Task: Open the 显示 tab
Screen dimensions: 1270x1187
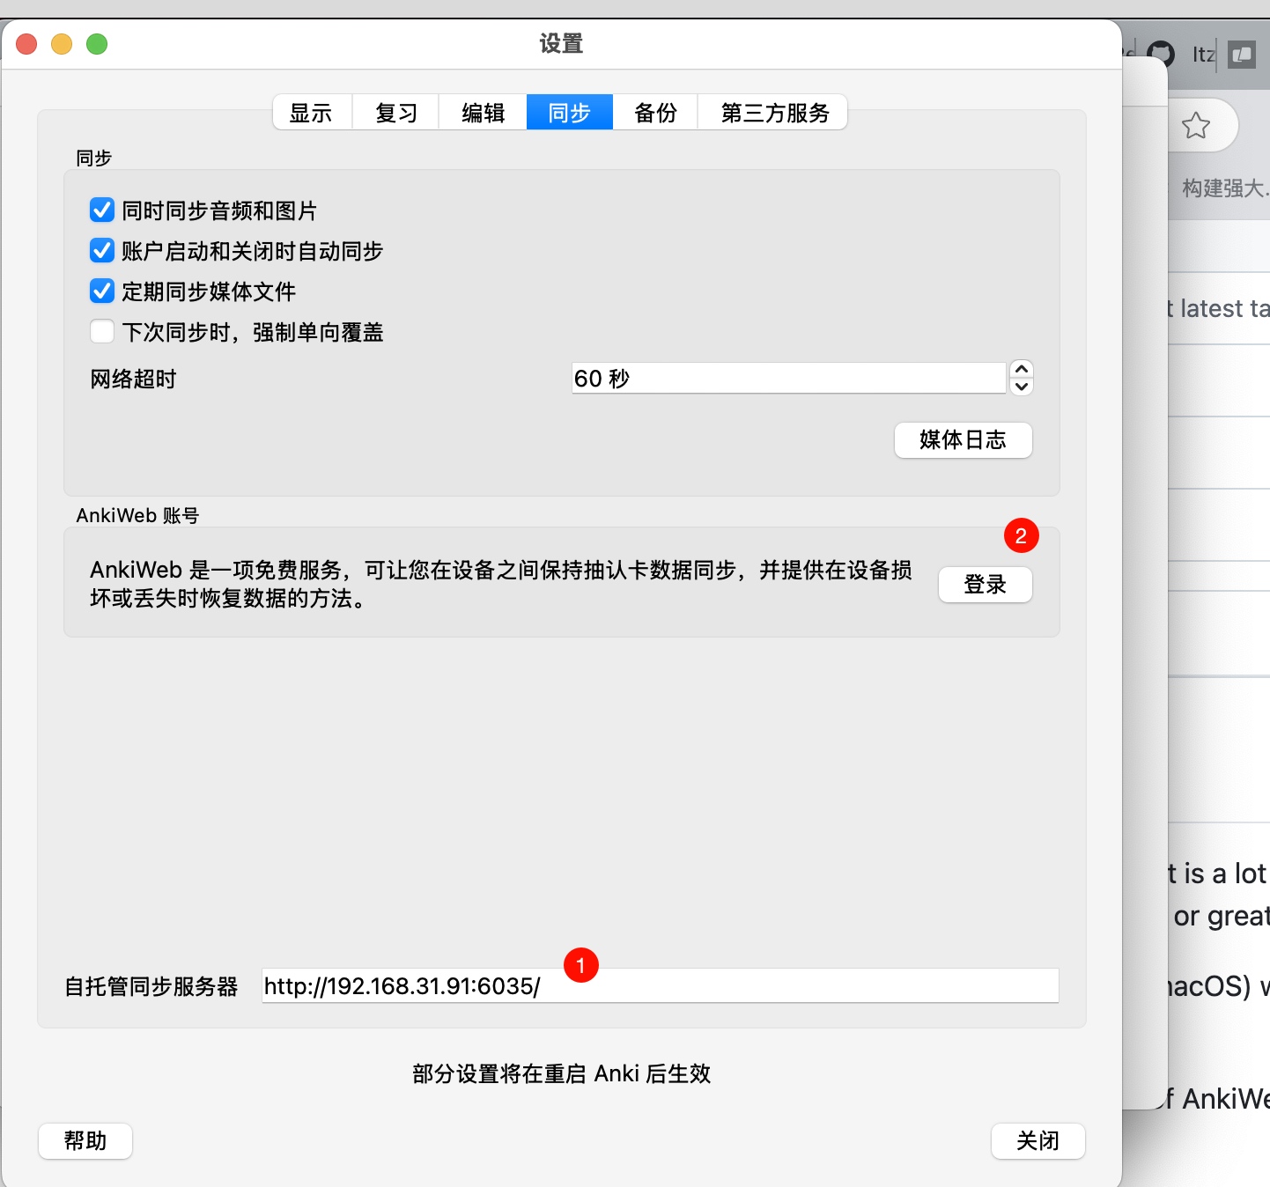Action: pos(312,113)
